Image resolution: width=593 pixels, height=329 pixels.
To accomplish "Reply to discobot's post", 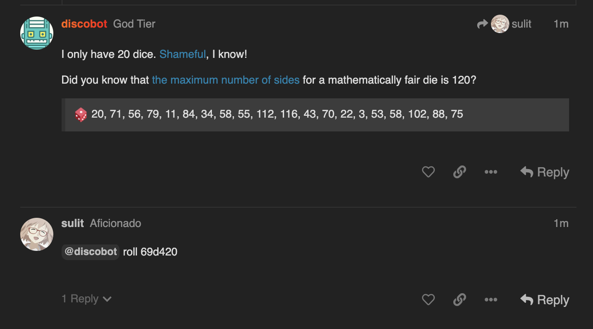I will pyautogui.click(x=545, y=172).
